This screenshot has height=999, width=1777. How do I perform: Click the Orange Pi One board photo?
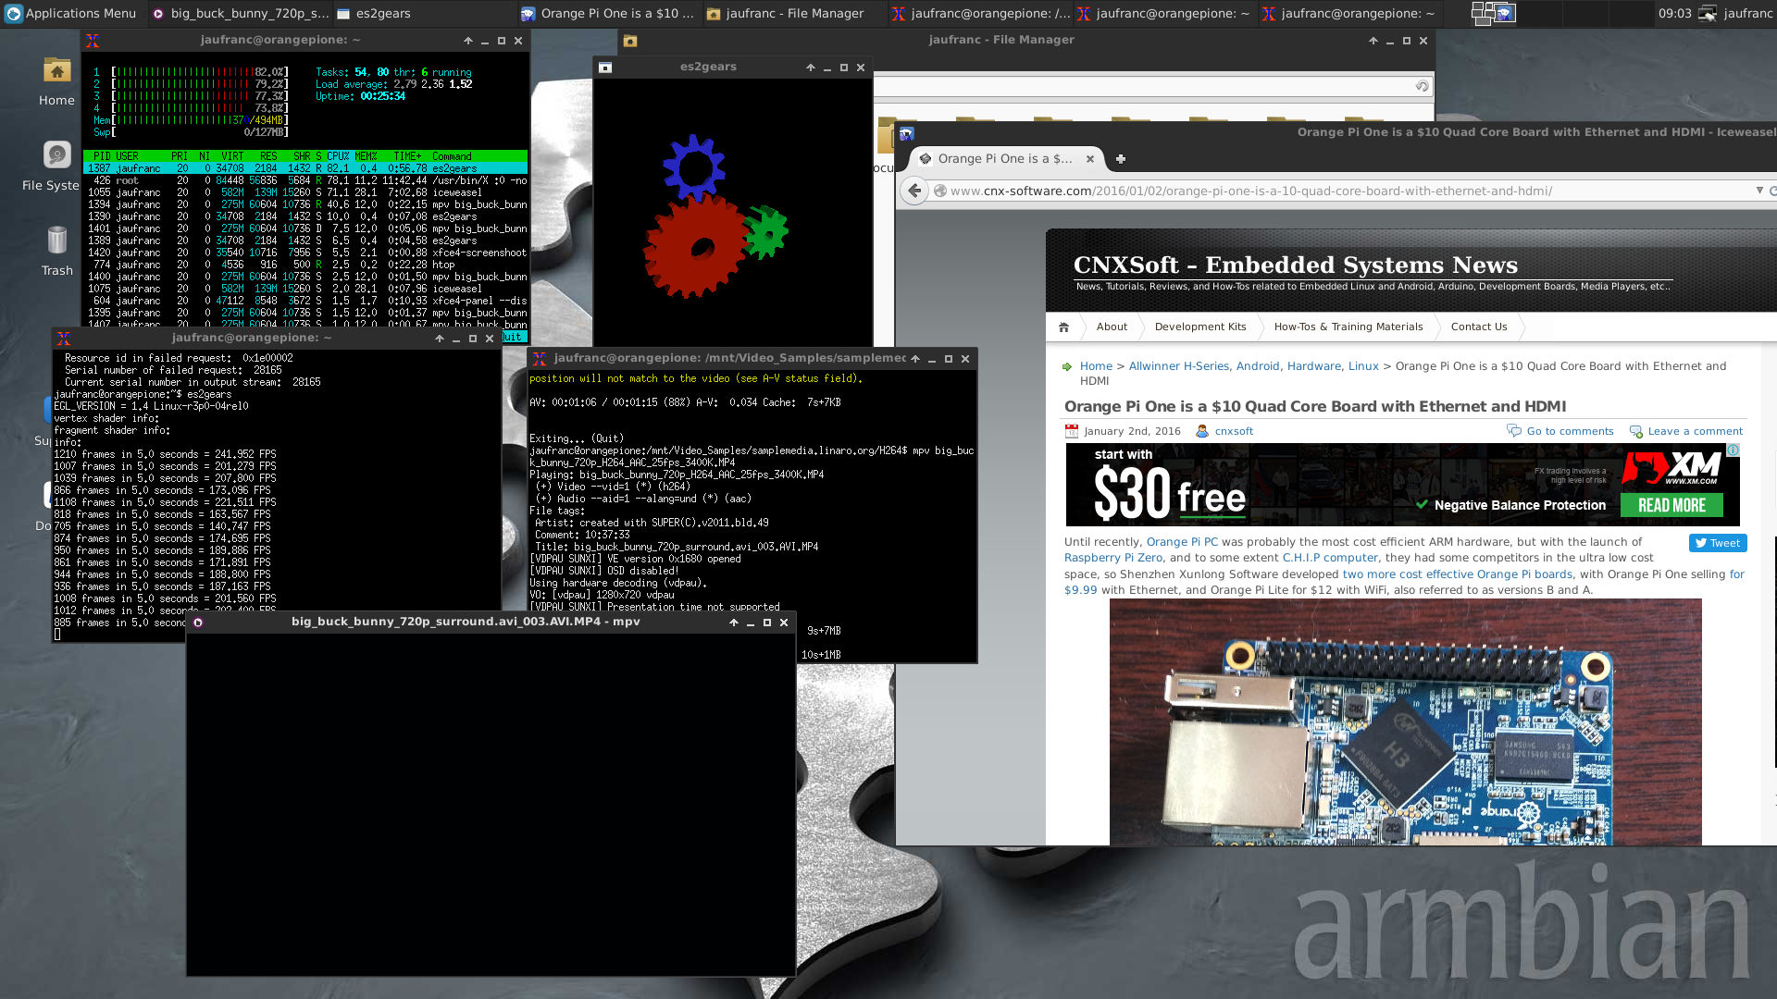[1405, 721]
